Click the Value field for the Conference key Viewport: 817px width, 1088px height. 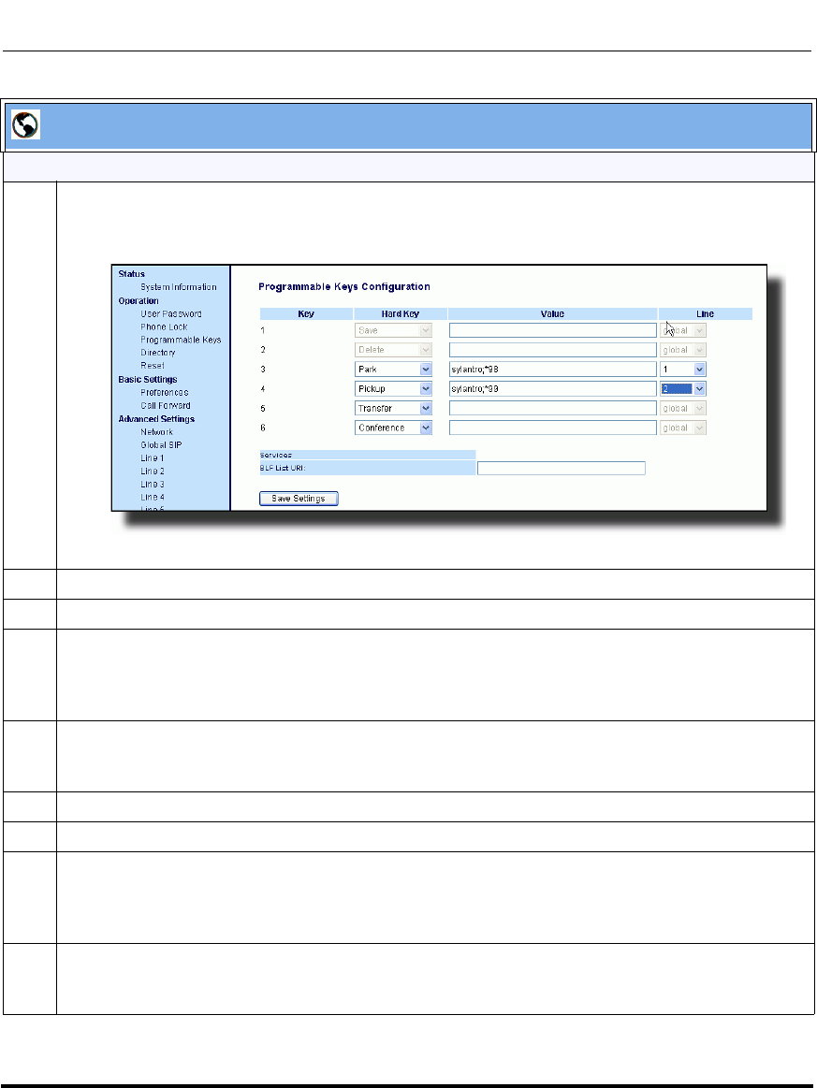coord(552,428)
